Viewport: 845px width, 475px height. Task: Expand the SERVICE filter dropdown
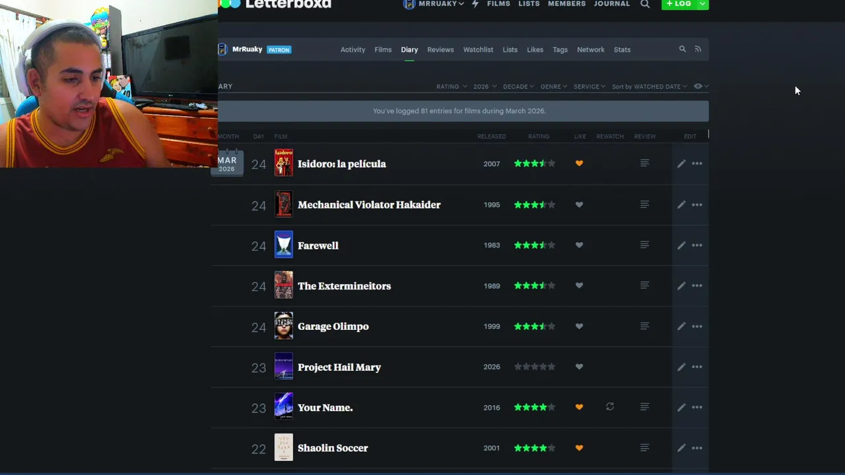point(590,86)
